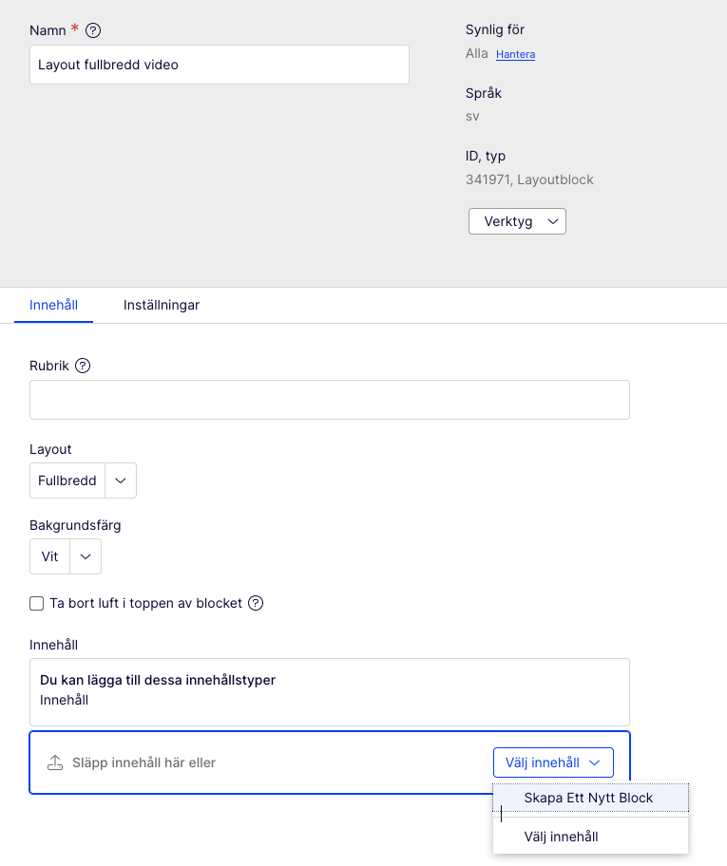The image size is (727, 866).
Task: Click the upload icon in the drop area
Action: 55,762
